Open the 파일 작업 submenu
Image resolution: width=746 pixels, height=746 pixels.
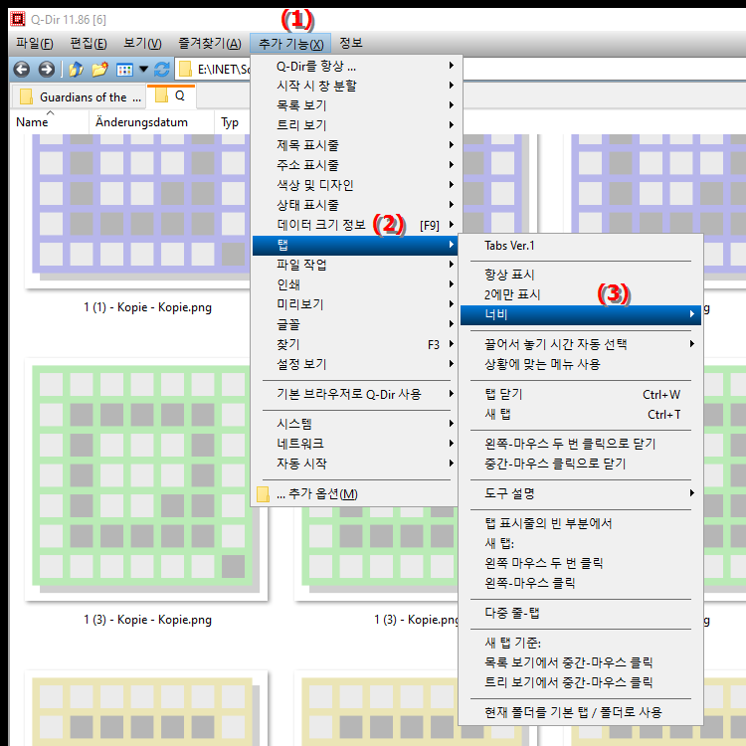click(354, 265)
